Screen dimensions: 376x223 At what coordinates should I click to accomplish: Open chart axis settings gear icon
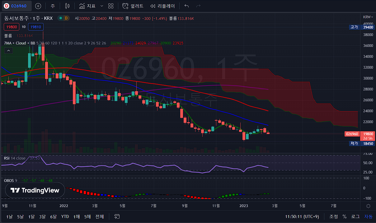pos(368,206)
